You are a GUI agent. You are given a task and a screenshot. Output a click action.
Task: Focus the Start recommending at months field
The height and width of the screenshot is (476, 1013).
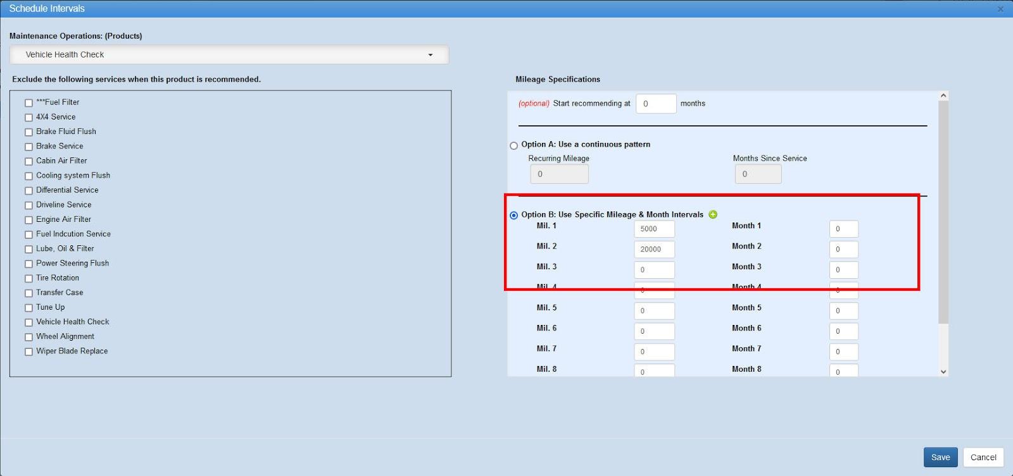point(655,104)
